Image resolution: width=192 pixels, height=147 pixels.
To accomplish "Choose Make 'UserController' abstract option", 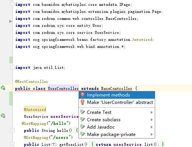I will [117, 102].
